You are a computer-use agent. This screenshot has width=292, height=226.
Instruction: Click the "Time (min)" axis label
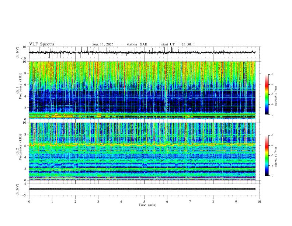coord(147,205)
